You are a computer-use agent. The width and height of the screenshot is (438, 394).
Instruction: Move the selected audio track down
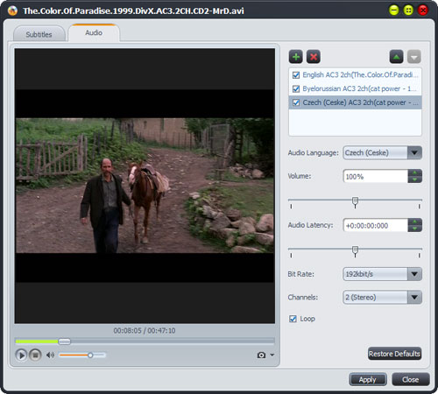click(x=414, y=57)
